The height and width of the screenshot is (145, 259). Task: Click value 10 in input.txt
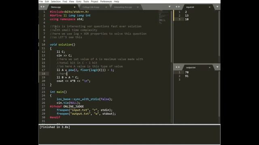pyautogui.click(x=187, y=19)
